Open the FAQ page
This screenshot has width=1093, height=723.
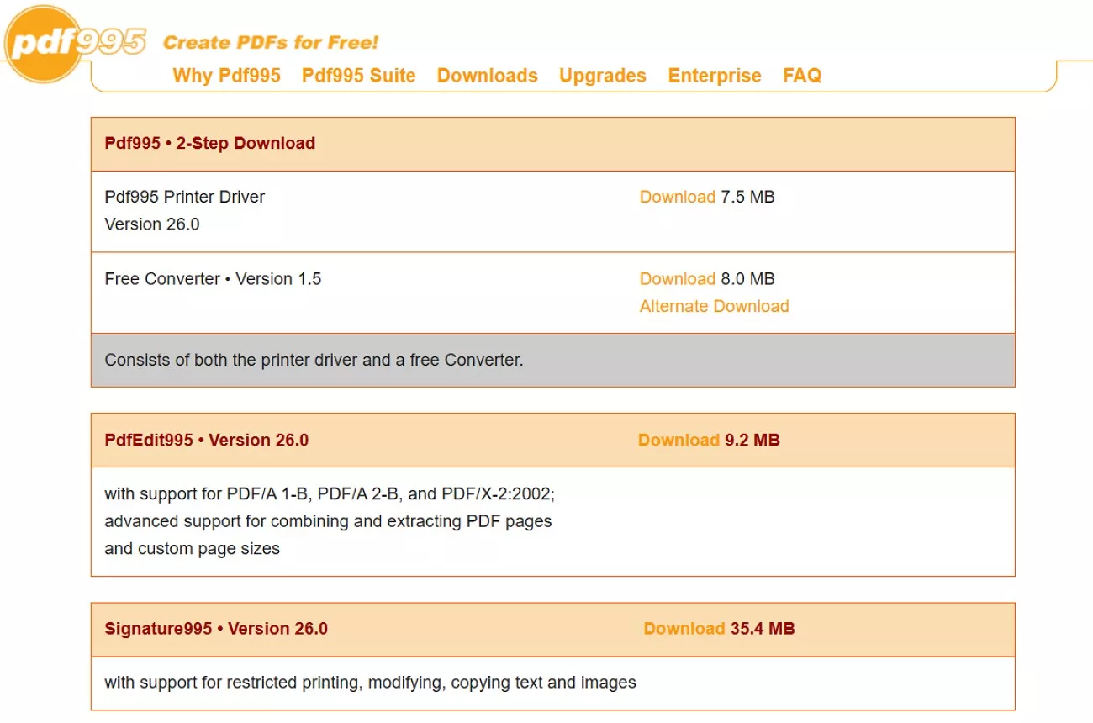(x=801, y=76)
